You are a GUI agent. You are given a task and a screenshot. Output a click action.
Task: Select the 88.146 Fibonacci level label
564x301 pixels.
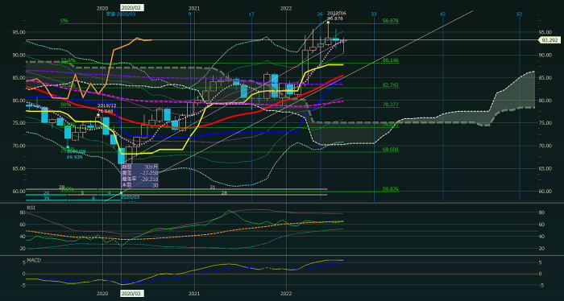coord(390,60)
